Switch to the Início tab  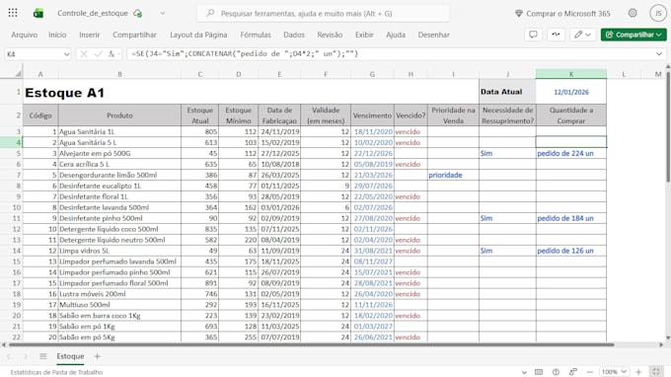click(x=57, y=35)
